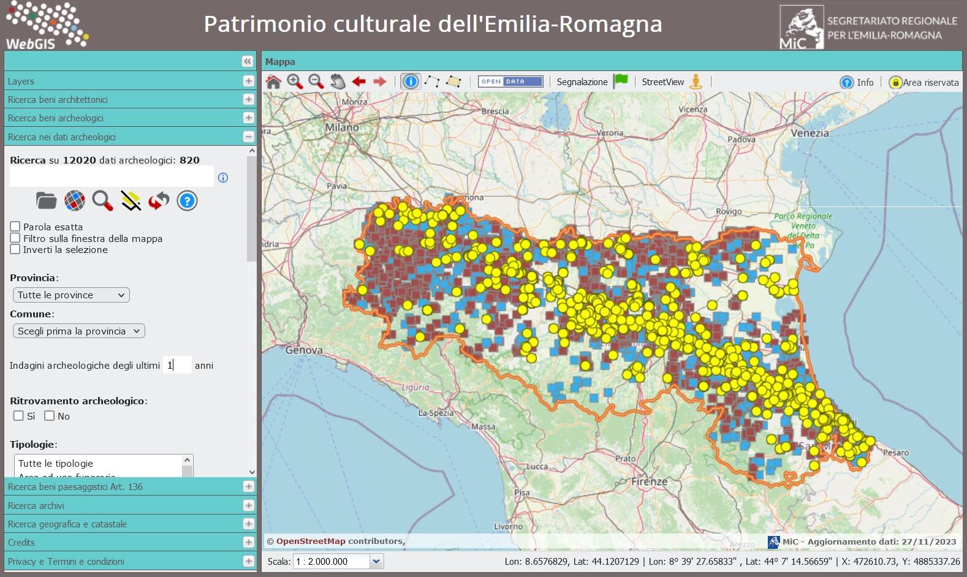Open the Tutte le province dropdown
Viewport: 967px width, 577px height.
point(71,295)
